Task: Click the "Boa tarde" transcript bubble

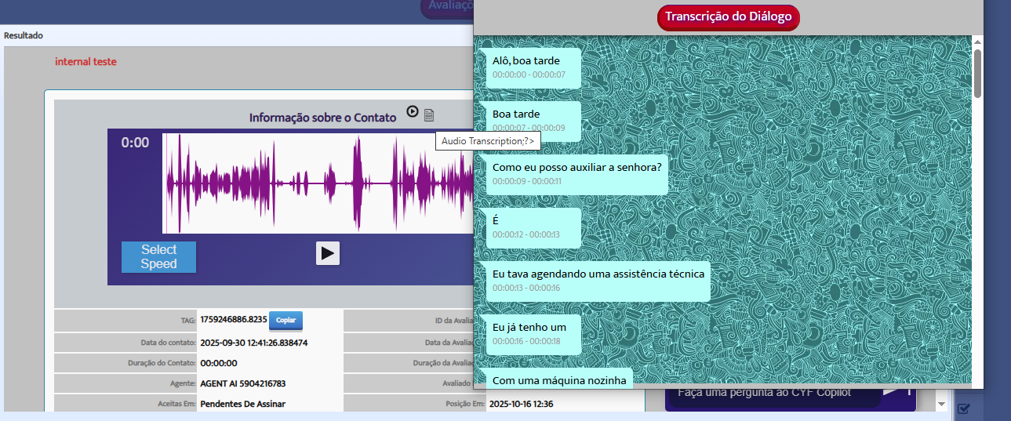Action: point(533,120)
